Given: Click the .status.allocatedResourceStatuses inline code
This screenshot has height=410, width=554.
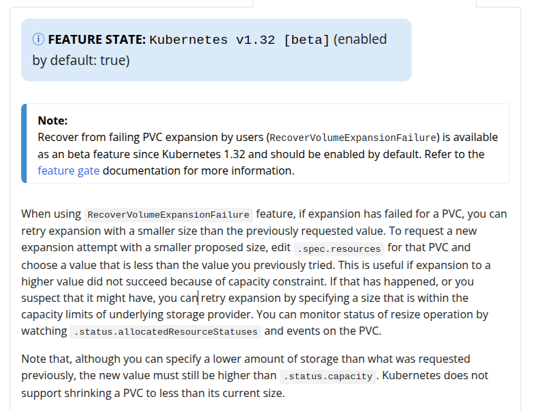Looking at the screenshot, I should coord(166,332).
